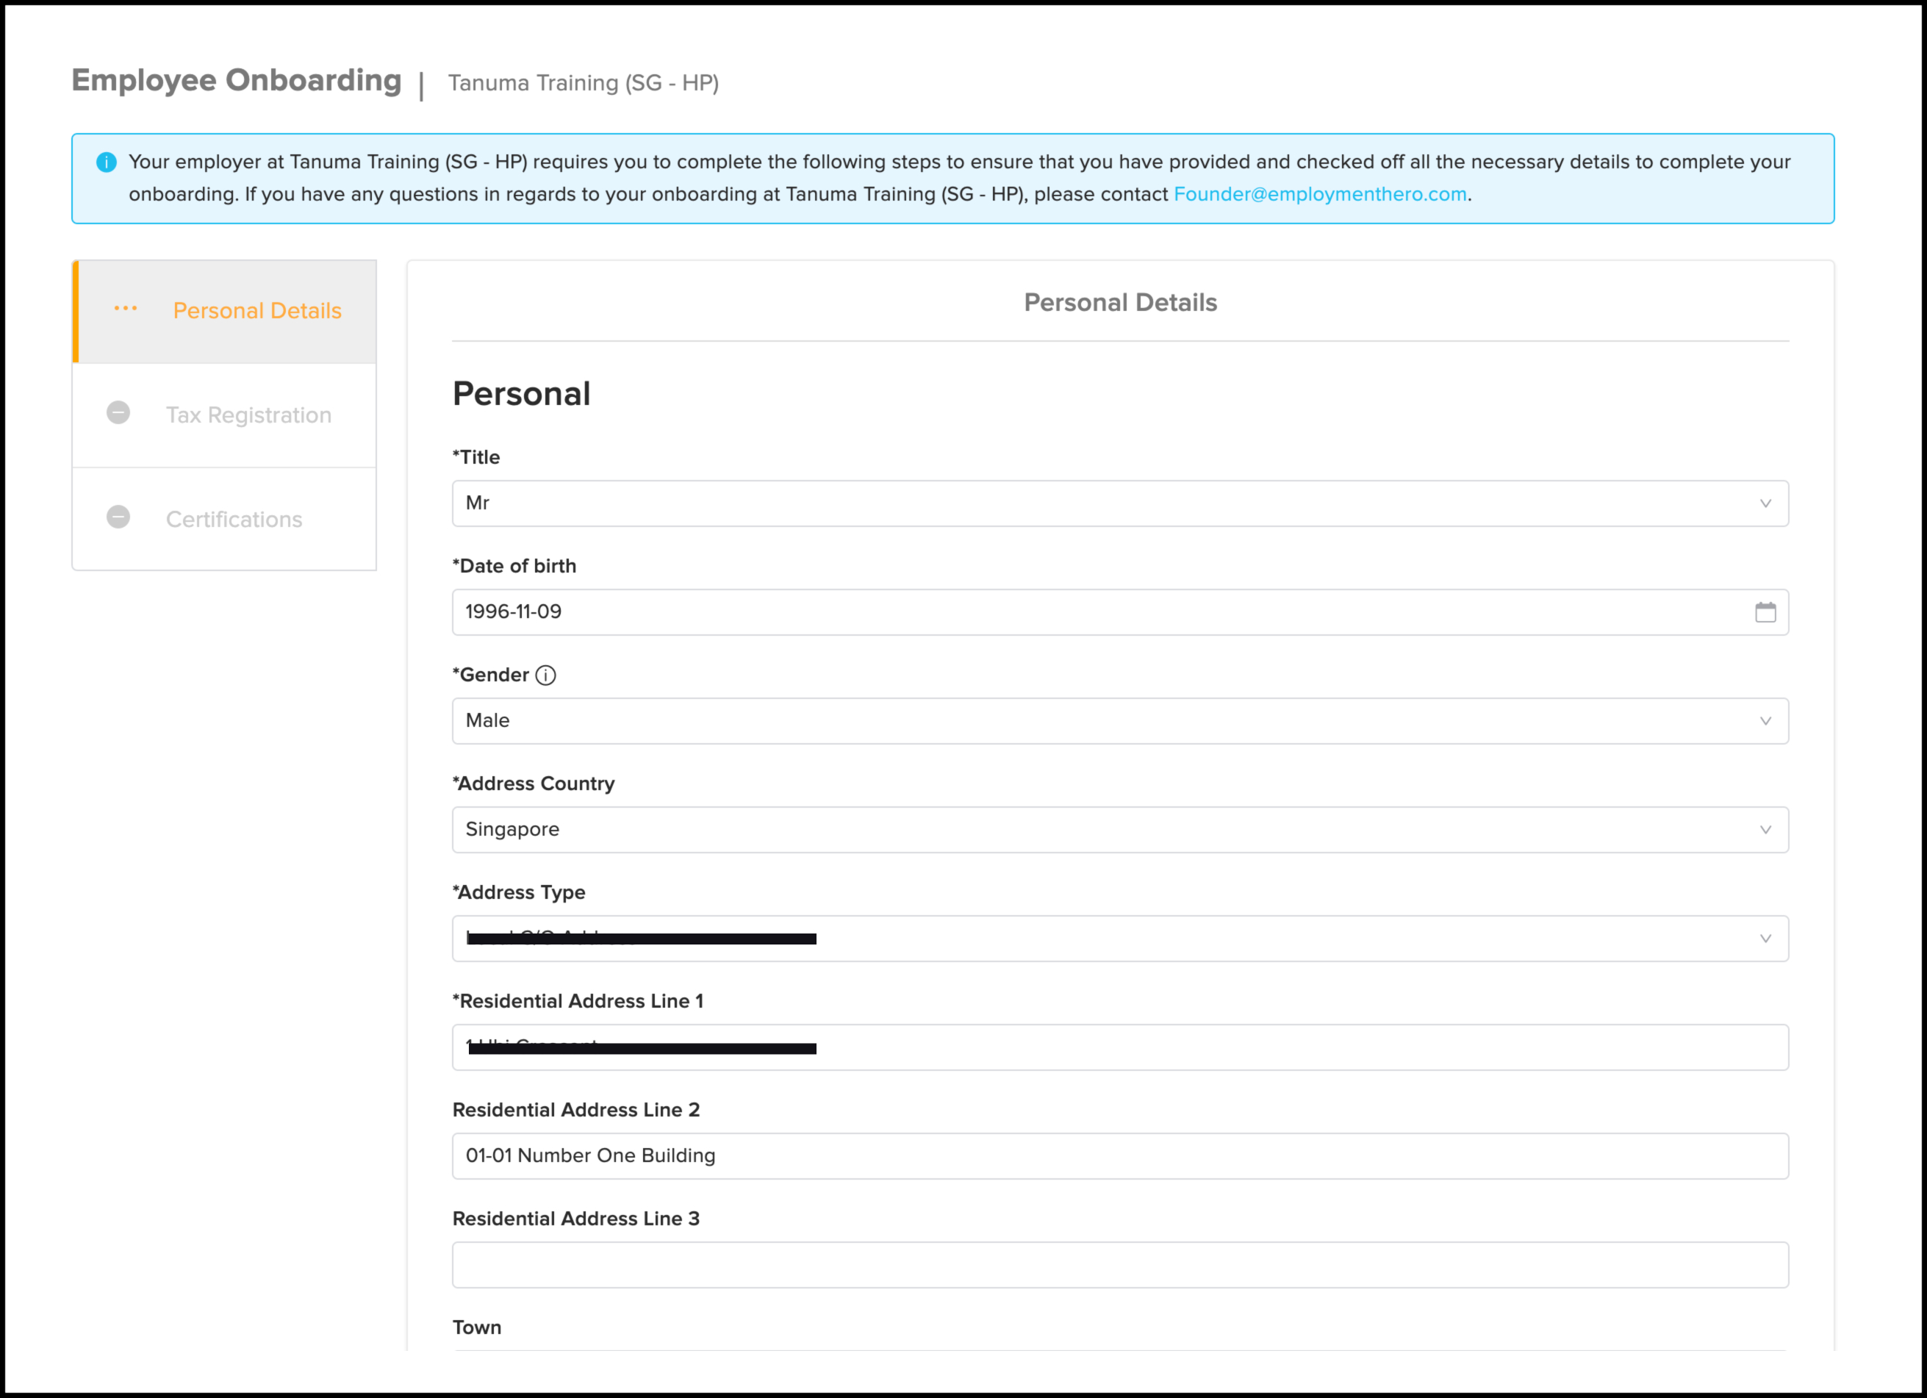Select the Personal Details step in sidebar
The width and height of the screenshot is (1927, 1398).
click(x=256, y=311)
